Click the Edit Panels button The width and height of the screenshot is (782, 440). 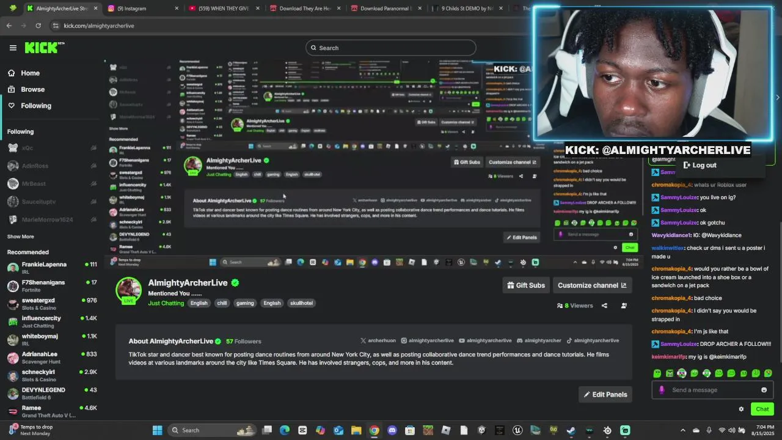[x=605, y=394]
